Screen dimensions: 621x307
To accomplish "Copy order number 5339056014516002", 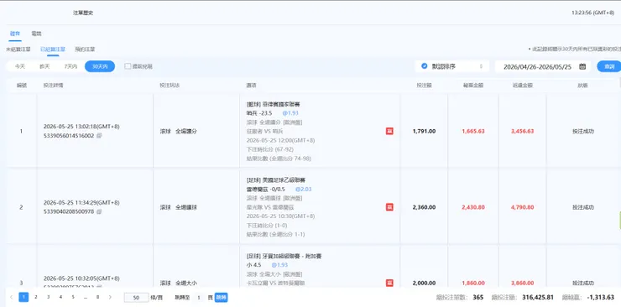I will click(x=99, y=136).
